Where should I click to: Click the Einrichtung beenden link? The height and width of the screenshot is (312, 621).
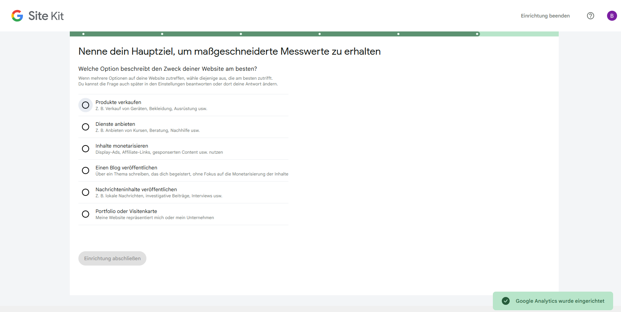(x=545, y=16)
